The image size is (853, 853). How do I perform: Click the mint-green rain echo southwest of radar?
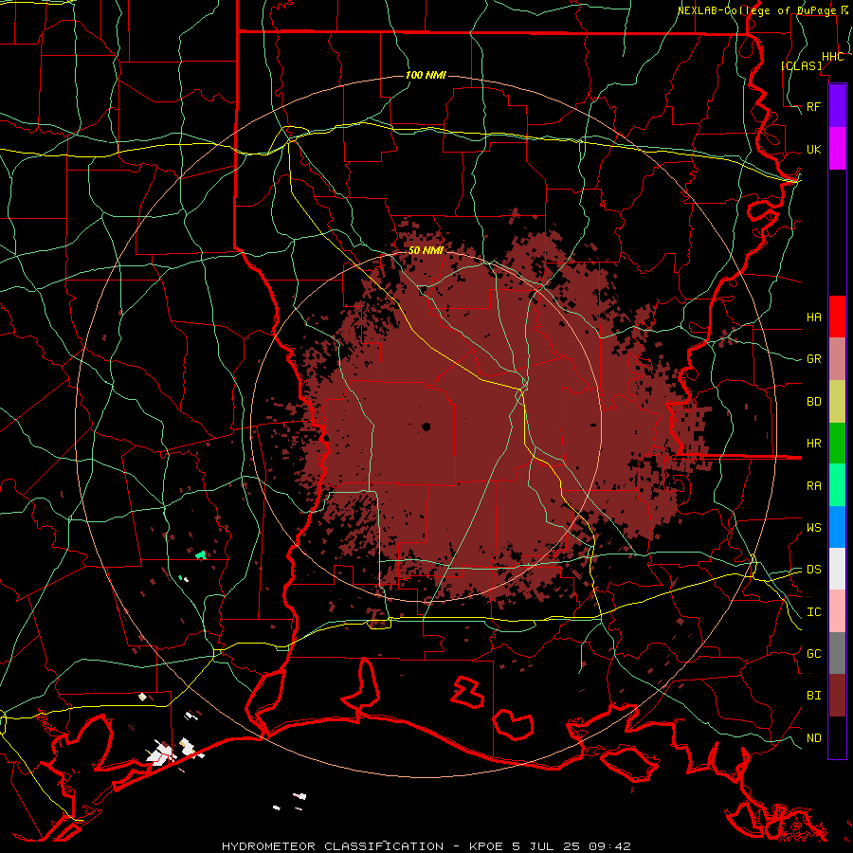201,554
